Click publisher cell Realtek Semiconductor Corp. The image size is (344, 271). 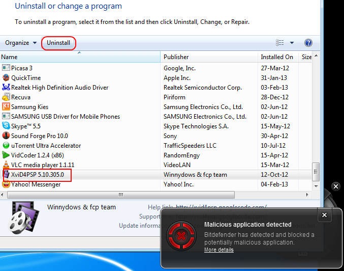(x=203, y=87)
